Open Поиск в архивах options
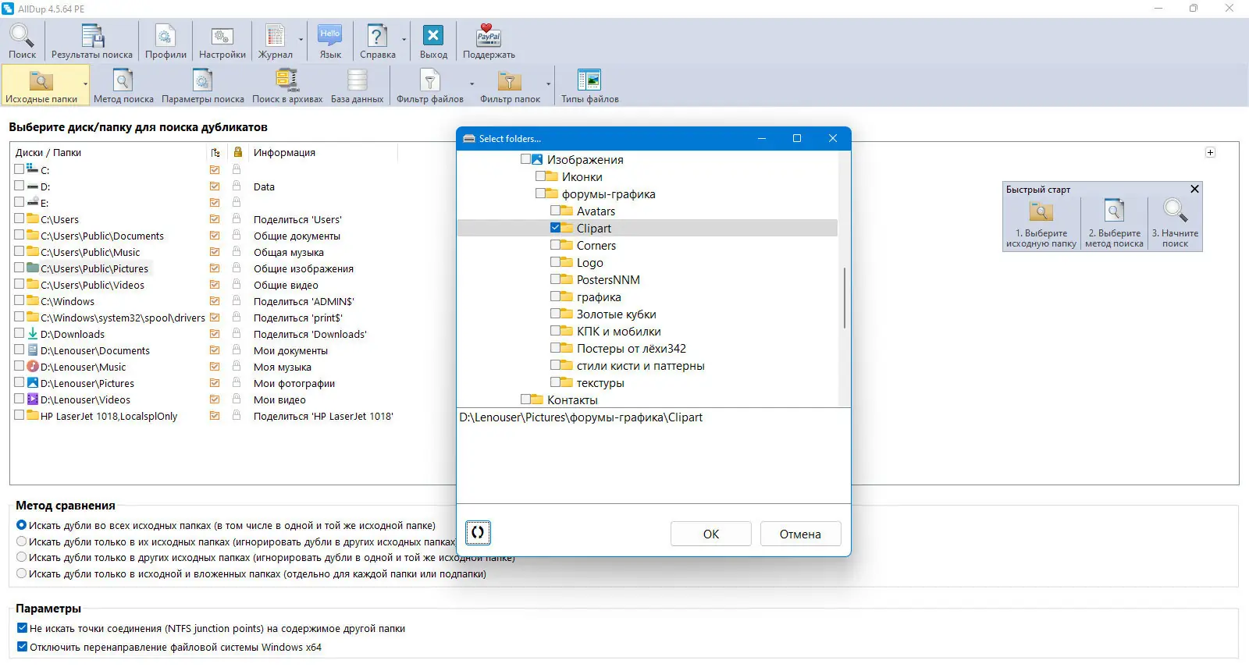 (x=287, y=86)
